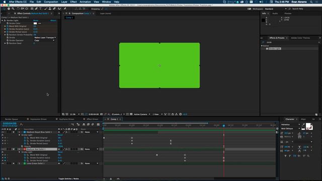322x181 pixels.
Task: Open the Strobe 'Makes Layer Transparent' dropdown
Action: click(x=45, y=38)
